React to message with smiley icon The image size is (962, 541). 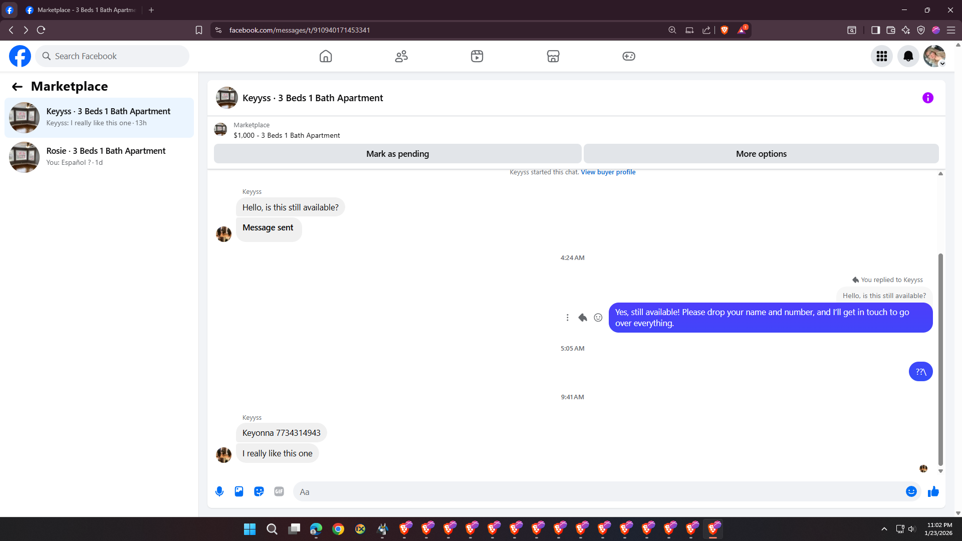[x=598, y=318]
